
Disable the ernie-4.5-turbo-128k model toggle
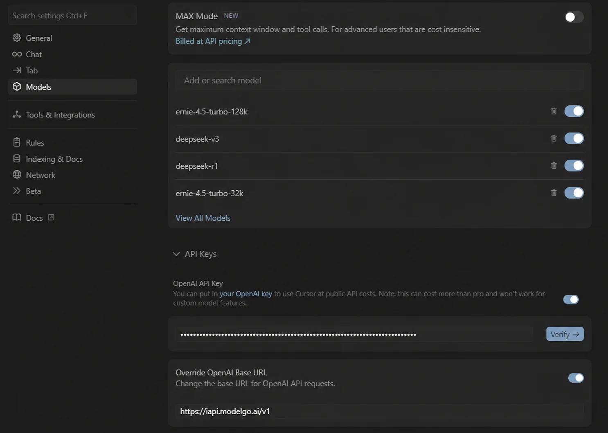pos(574,111)
